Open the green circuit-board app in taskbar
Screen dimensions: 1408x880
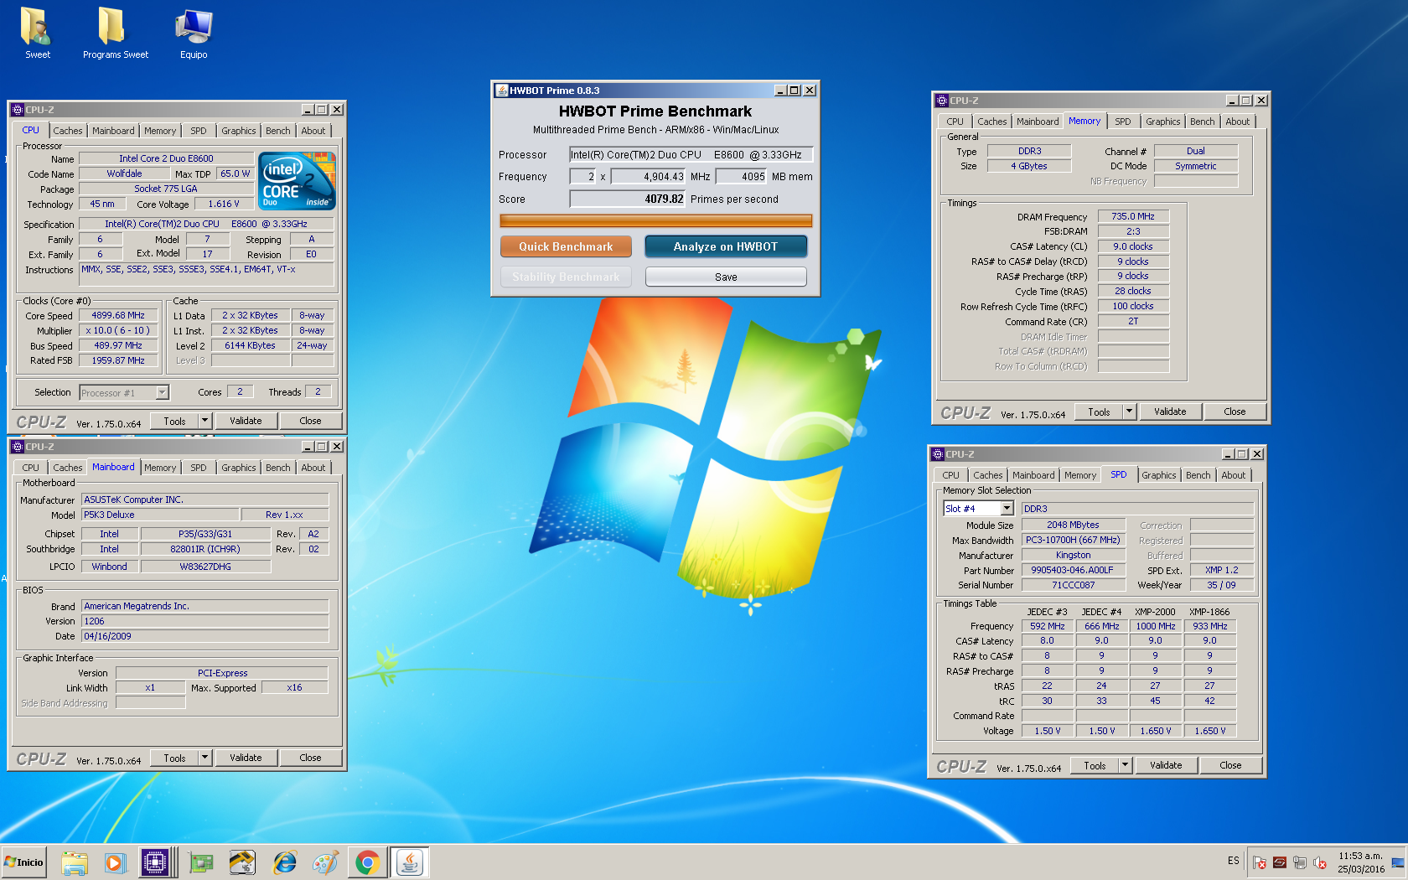(x=200, y=862)
